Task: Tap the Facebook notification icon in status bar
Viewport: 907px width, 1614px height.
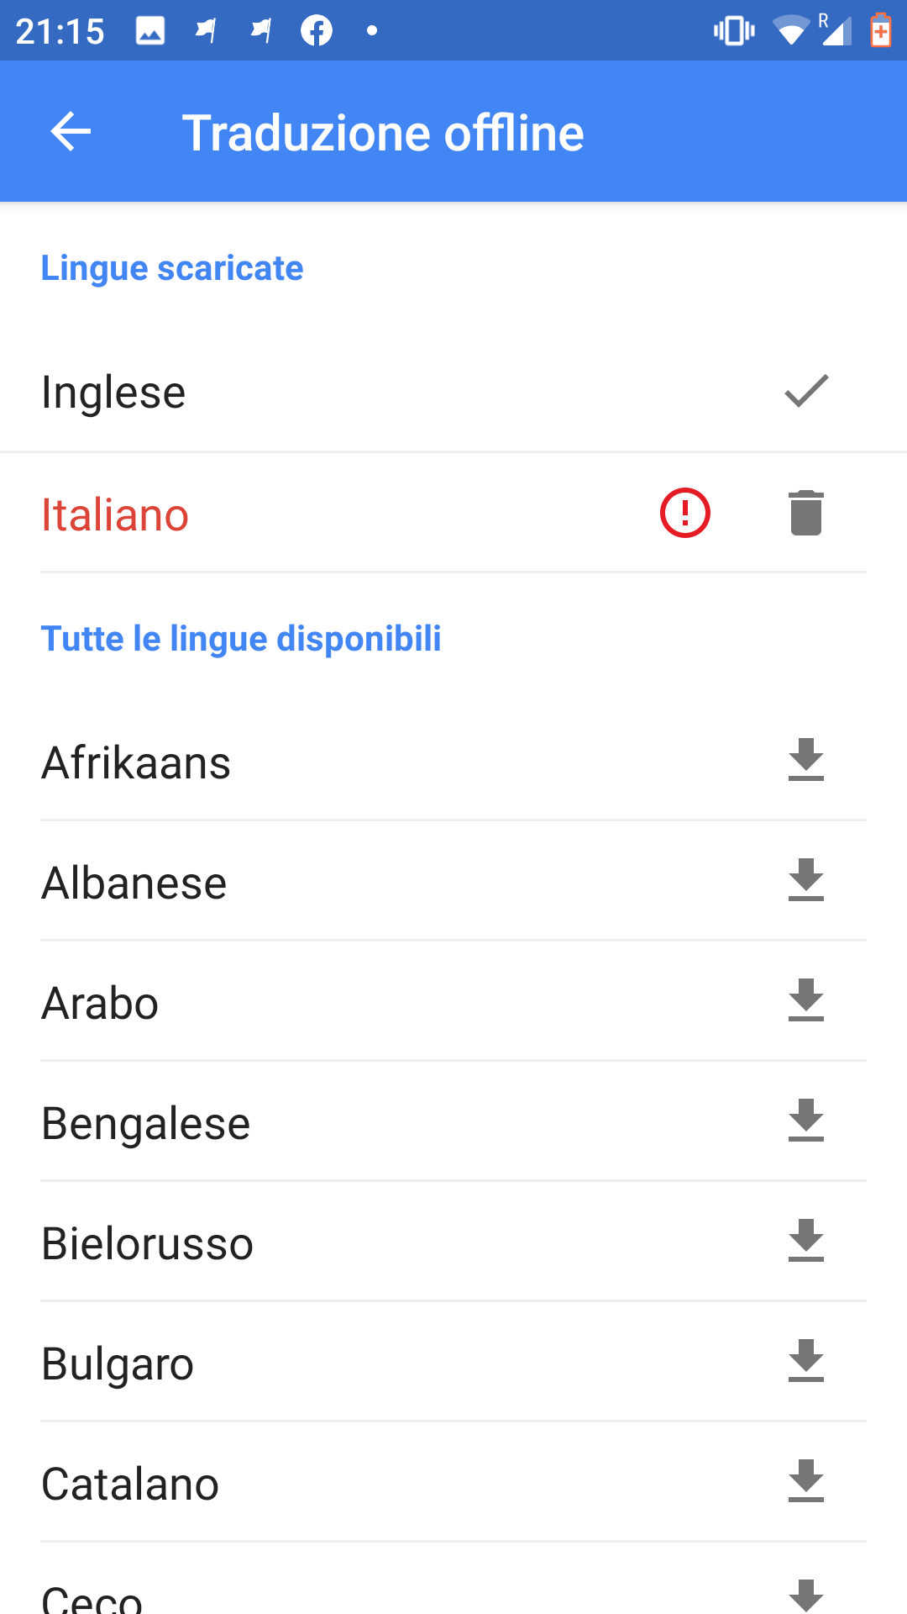Action: (317, 31)
